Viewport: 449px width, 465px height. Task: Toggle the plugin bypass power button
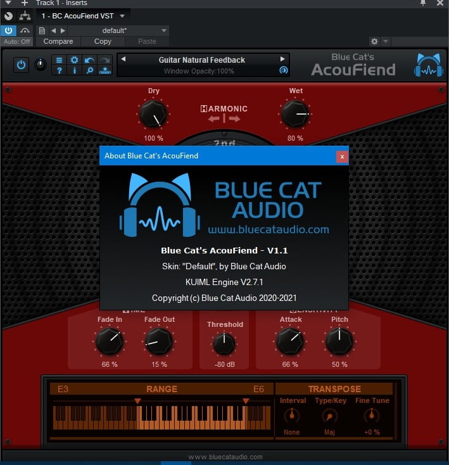(x=21, y=65)
